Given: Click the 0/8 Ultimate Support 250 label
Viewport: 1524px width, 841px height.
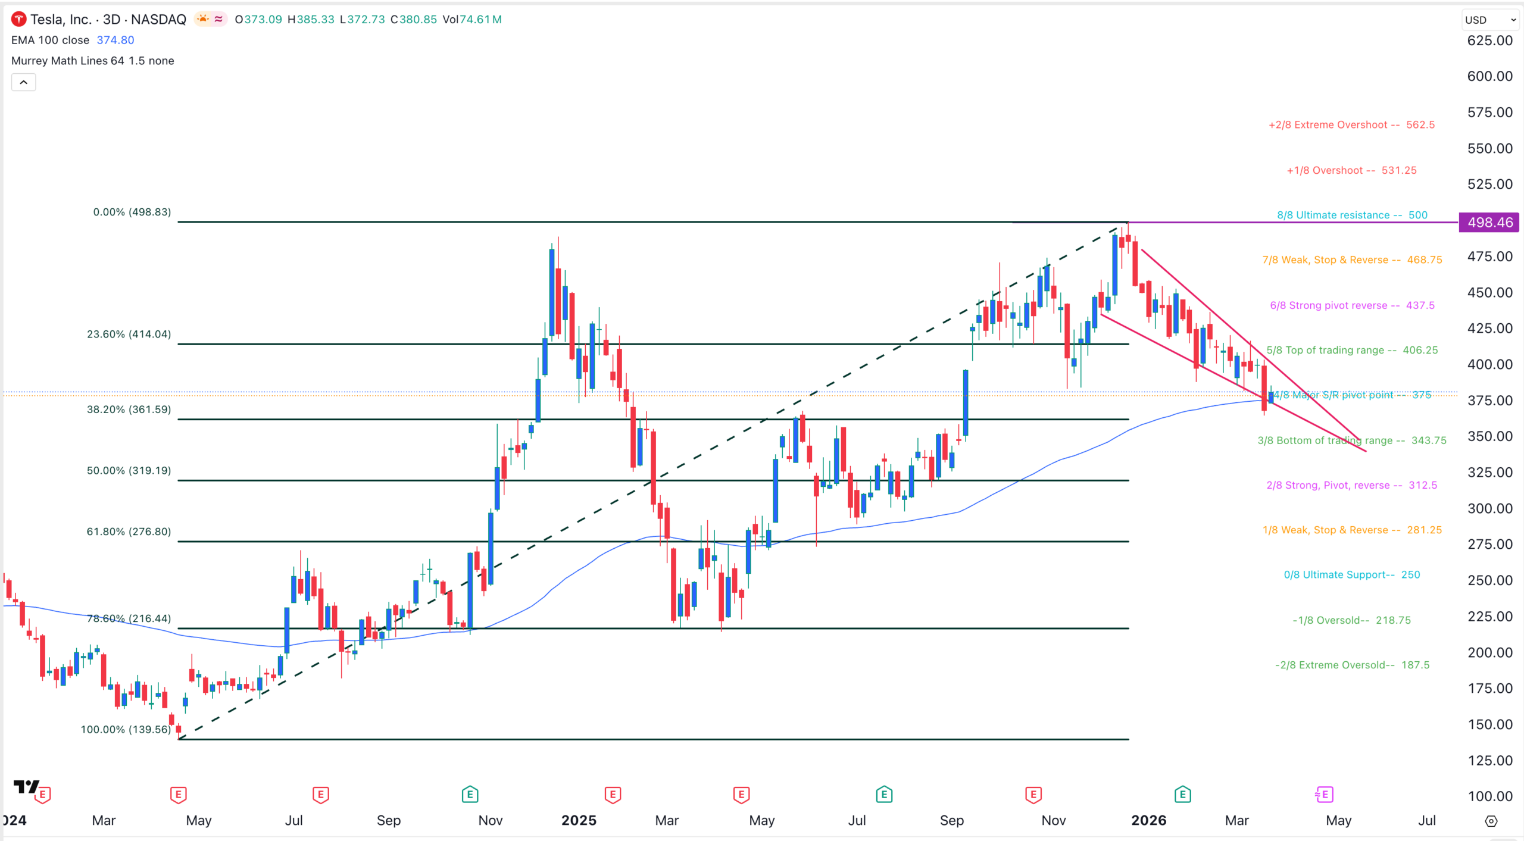Looking at the screenshot, I should click(1352, 575).
